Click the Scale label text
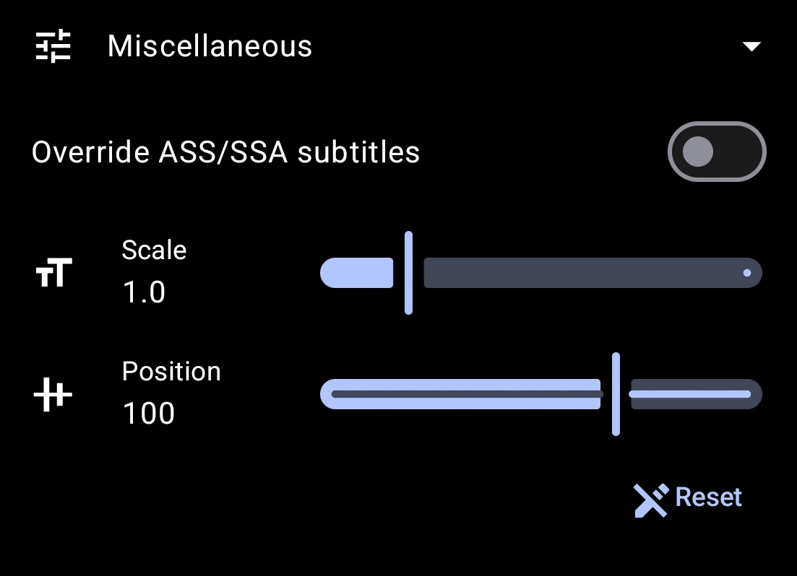The width and height of the screenshot is (797, 576). (x=153, y=250)
